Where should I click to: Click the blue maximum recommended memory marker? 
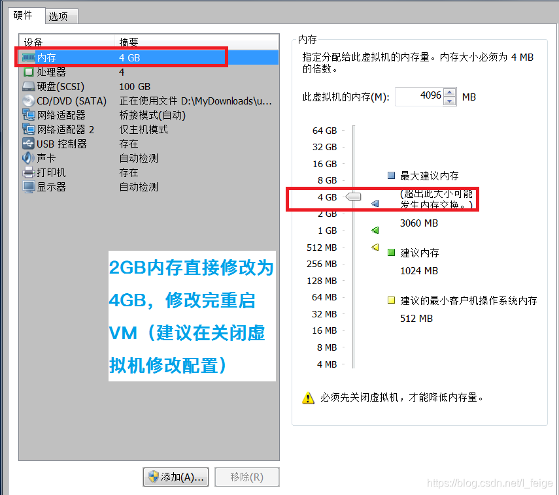coord(375,203)
